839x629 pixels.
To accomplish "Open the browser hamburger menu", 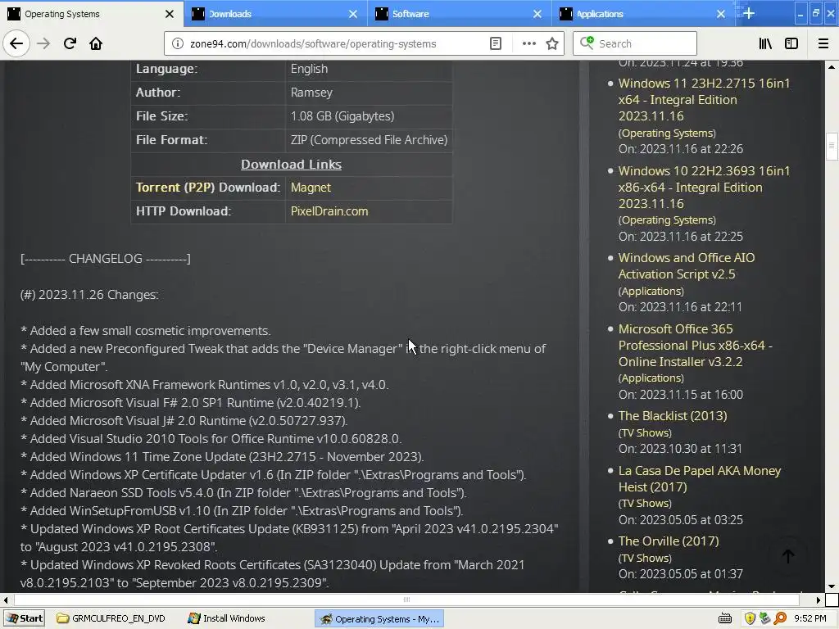I will (823, 43).
